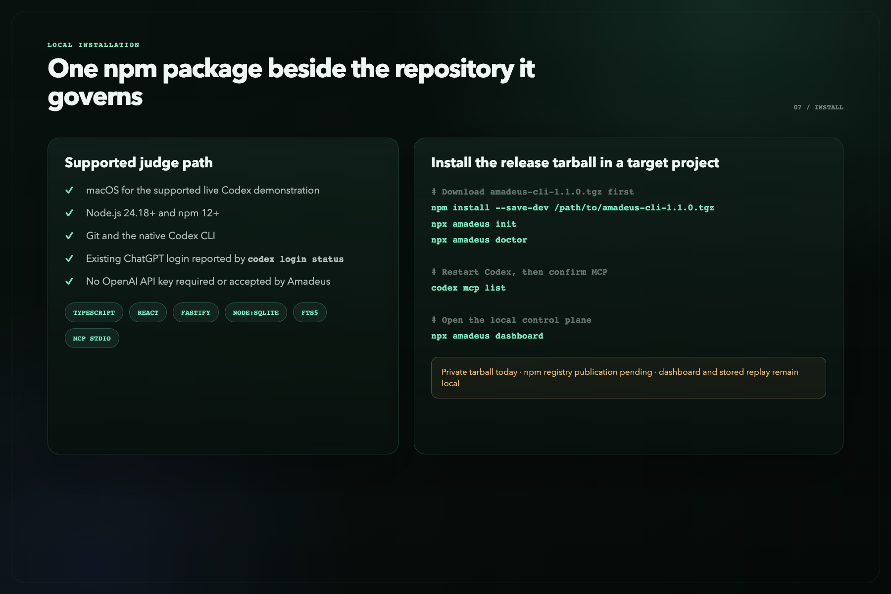Click the checkmark next to Node.js 24.18+
891x594 pixels.
pos(69,213)
